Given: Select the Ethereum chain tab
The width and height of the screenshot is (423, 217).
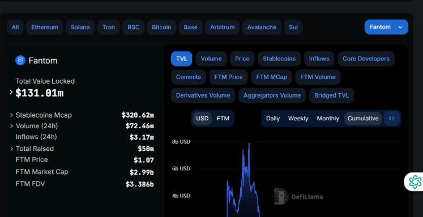Looking at the screenshot, I should point(45,27).
